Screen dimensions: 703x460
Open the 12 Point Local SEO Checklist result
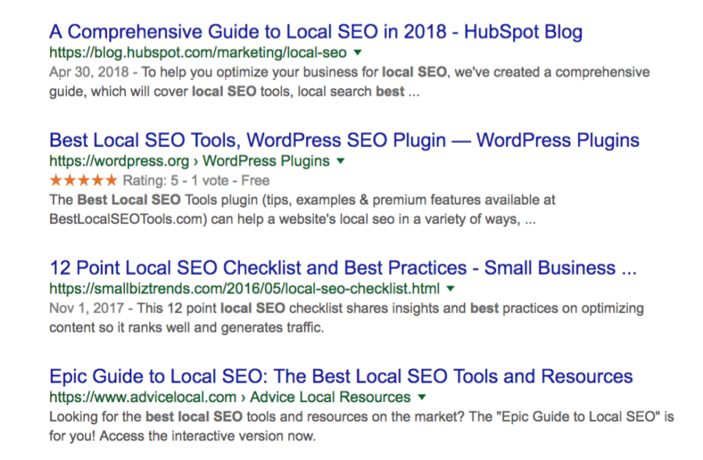point(343,268)
